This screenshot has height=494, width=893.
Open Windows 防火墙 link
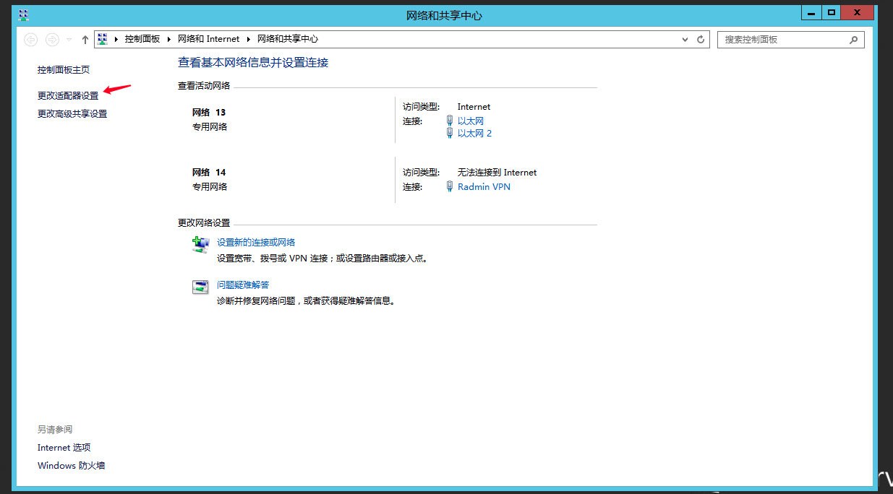[72, 466]
